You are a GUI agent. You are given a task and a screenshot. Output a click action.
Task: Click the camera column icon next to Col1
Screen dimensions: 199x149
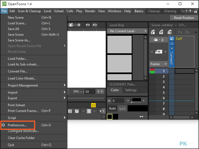172,38
